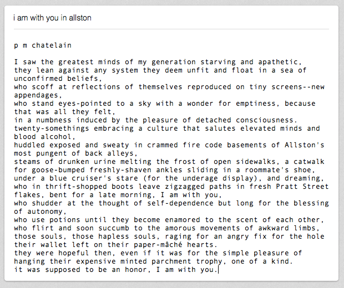Click the line "most pungent of back alleys,"
The width and height of the screenshot is (344, 288).
[72, 153]
